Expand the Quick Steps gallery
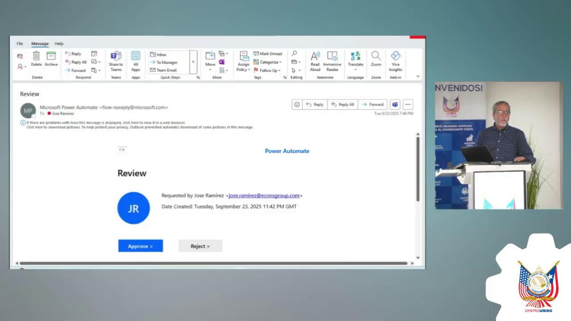 point(193,62)
